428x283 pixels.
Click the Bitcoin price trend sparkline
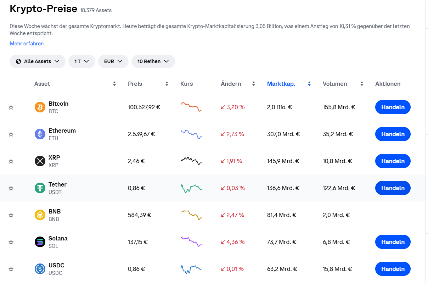(x=191, y=106)
